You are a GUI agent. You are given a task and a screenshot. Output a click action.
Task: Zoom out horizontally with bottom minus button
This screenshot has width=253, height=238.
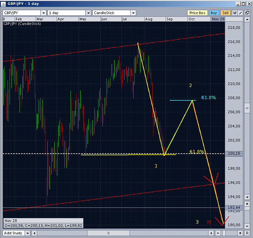tap(218, 233)
